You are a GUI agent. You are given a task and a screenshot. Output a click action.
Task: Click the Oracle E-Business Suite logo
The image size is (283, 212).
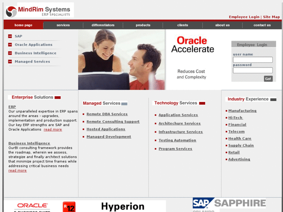point(32,207)
